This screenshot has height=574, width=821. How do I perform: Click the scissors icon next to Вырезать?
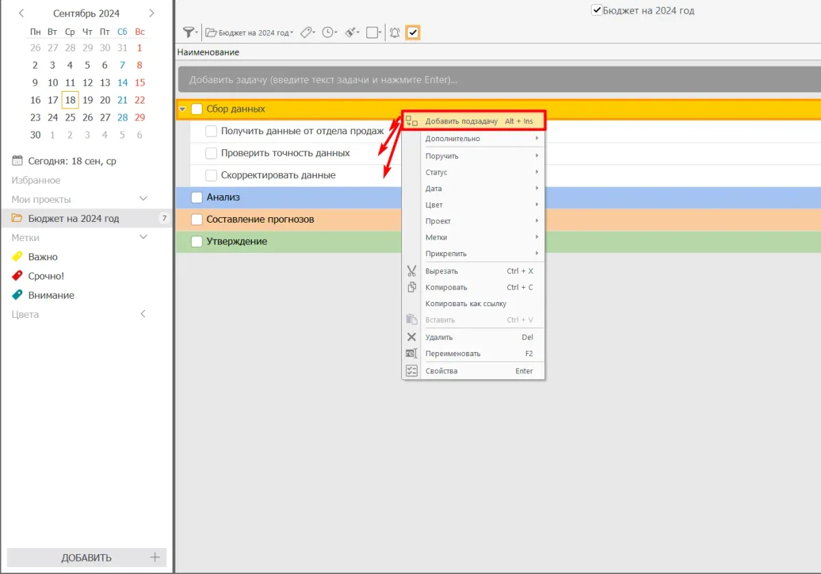pos(412,271)
